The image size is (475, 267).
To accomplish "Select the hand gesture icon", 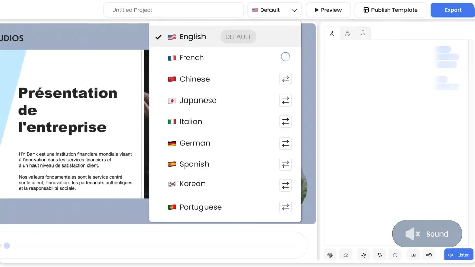I will click(364, 255).
